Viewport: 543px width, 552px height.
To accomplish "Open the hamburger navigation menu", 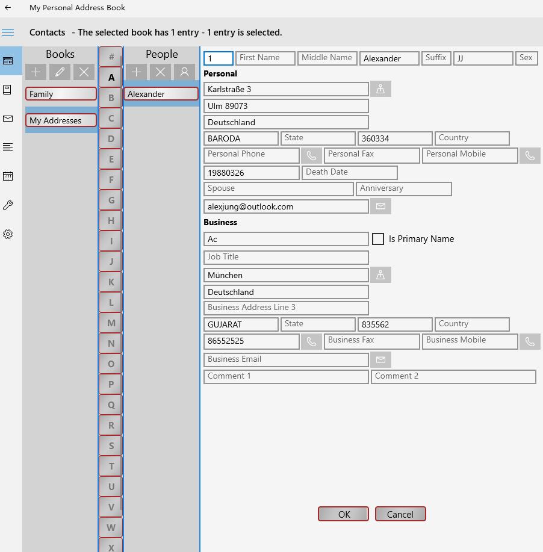I will tap(8, 32).
